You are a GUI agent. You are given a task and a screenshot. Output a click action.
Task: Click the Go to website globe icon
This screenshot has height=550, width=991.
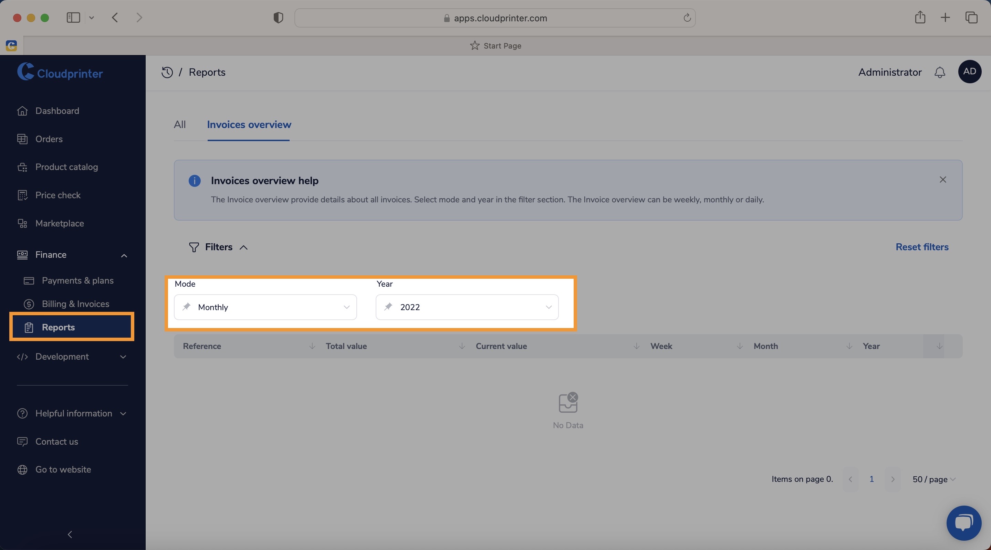22,469
